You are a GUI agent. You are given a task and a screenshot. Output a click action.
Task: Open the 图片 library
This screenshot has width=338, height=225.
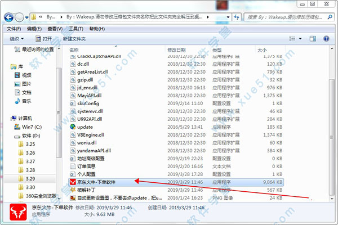coord(23,84)
